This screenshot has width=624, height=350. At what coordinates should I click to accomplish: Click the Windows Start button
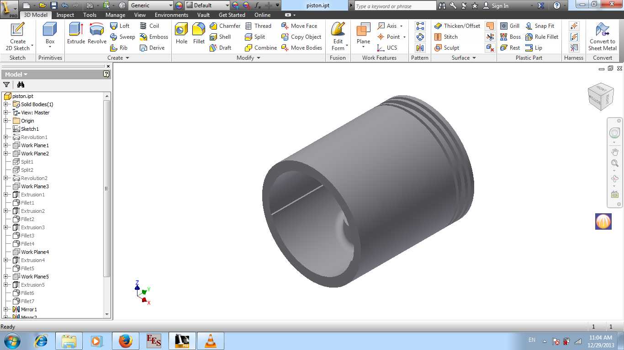click(x=12, y=341)
